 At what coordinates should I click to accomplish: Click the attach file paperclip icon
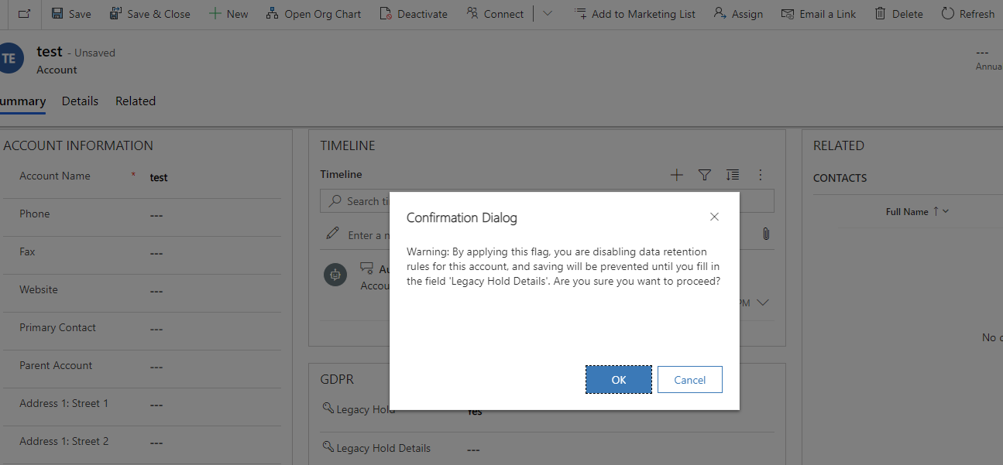point(765,234)
